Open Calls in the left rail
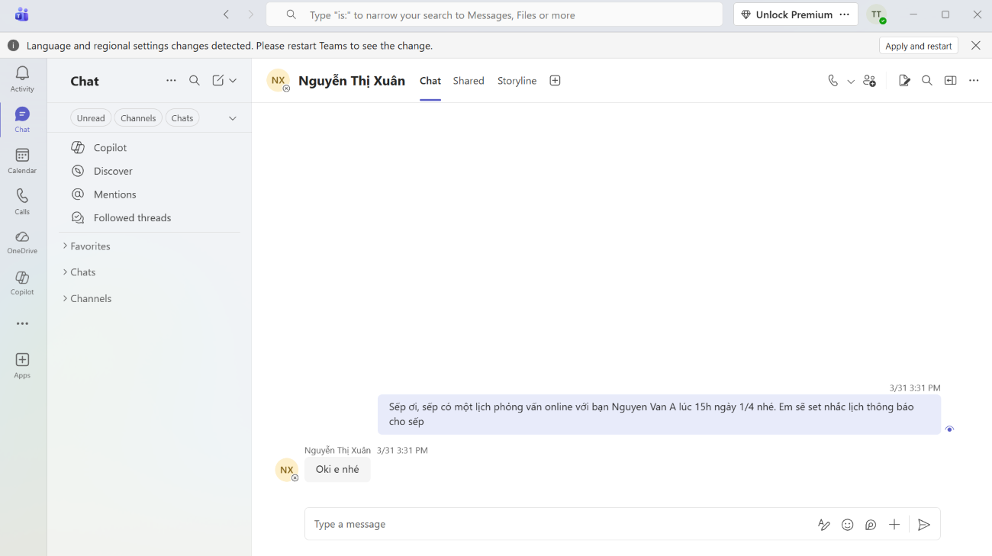 click(x=22, y=202)
